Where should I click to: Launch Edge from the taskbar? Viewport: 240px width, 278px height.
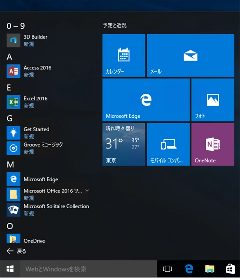point(189,269)
